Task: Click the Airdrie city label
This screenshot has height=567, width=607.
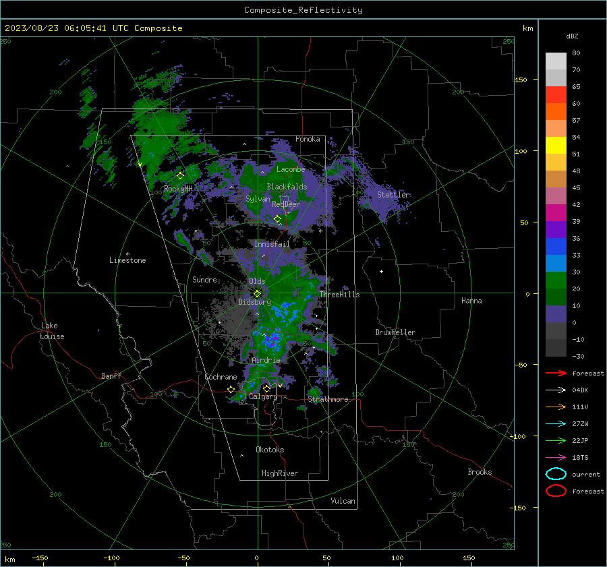Action: point(266,360)
